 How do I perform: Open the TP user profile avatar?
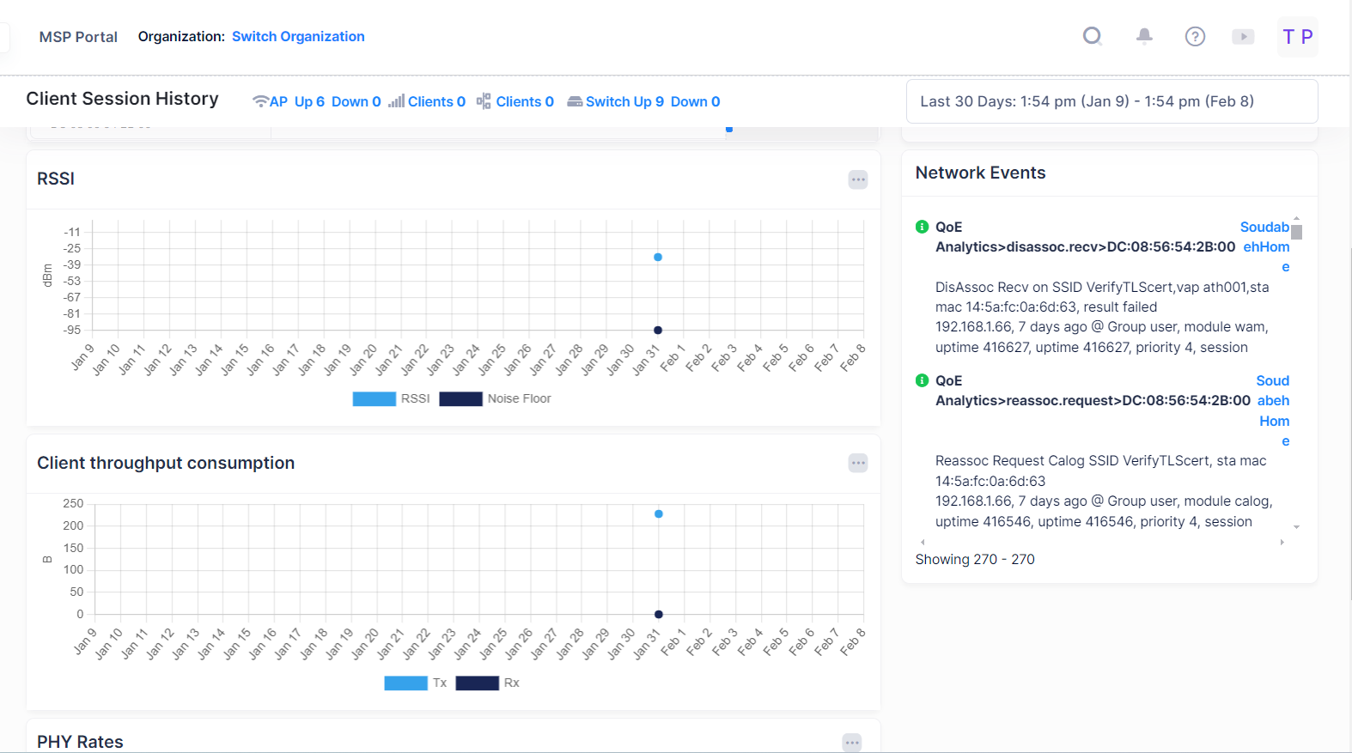coord(1298,37)
